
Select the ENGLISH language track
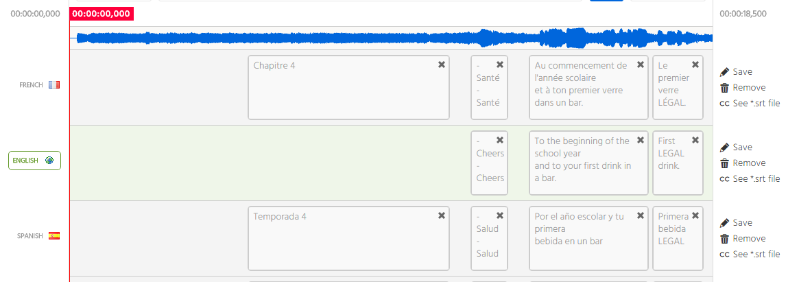(34, 161)
